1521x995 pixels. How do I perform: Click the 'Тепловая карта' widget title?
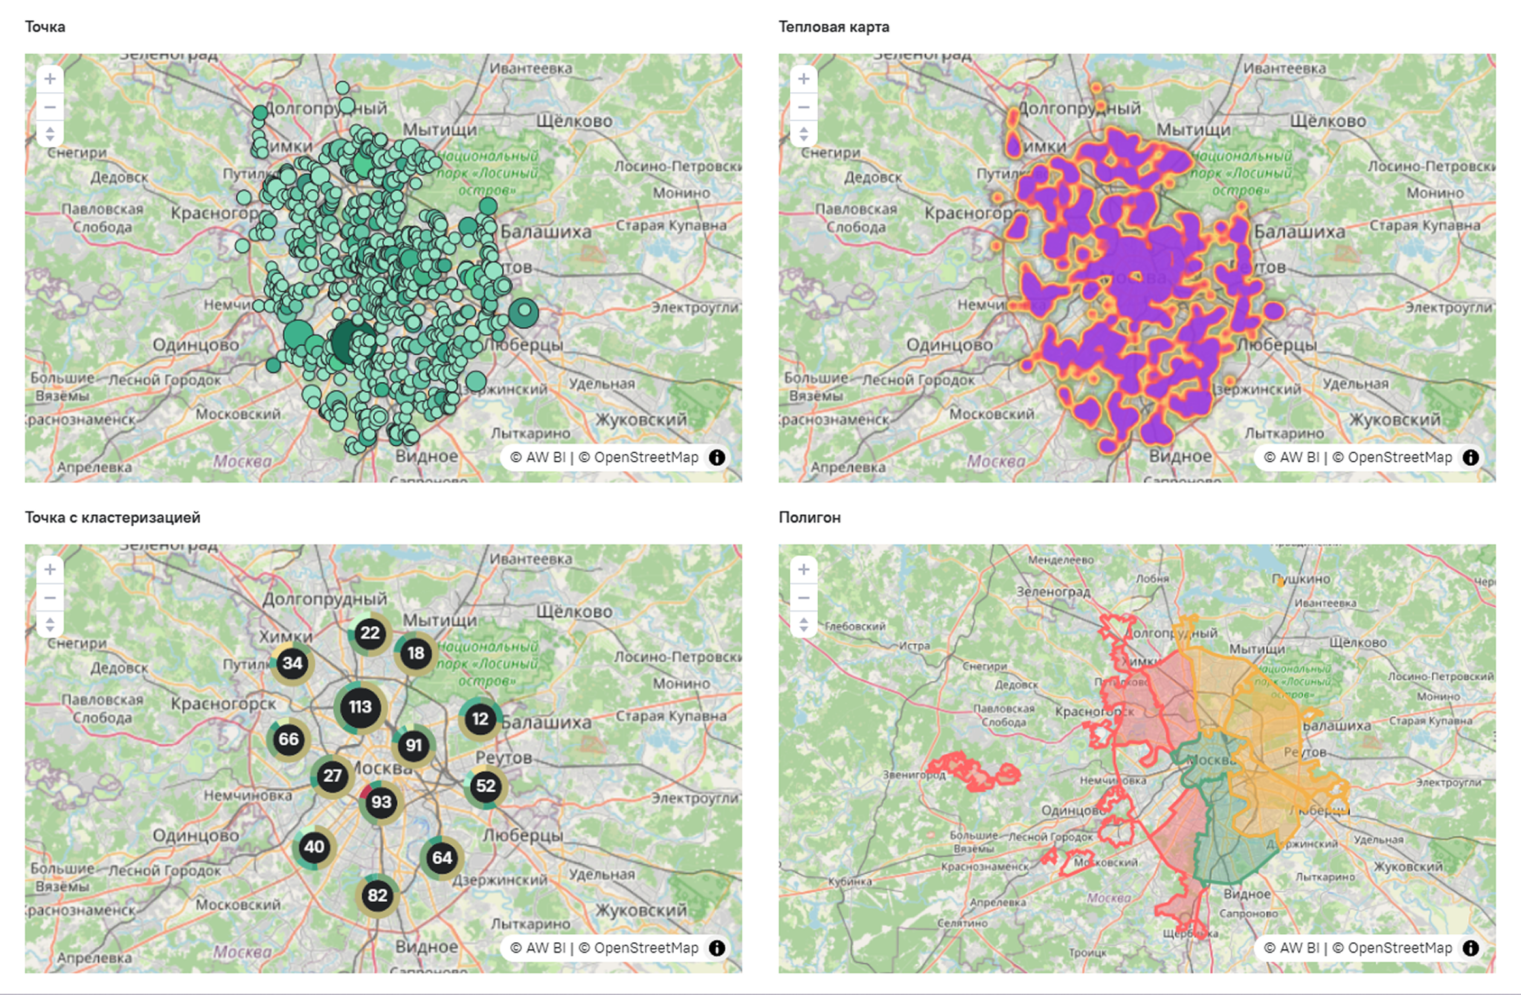(x=834, y=27)
